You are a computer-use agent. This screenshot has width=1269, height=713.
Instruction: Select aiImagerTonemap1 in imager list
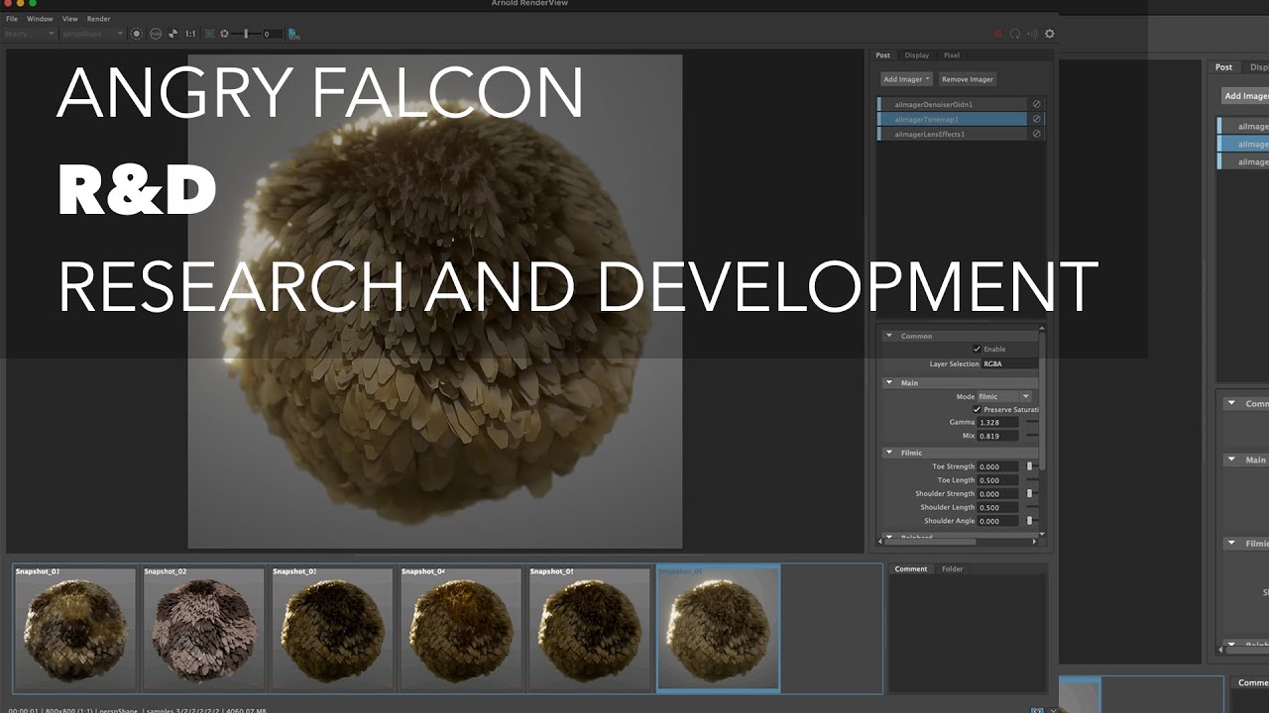tap(952, 119)
